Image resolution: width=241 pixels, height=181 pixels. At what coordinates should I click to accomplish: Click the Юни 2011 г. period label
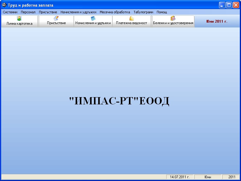[x=217, y=21]
